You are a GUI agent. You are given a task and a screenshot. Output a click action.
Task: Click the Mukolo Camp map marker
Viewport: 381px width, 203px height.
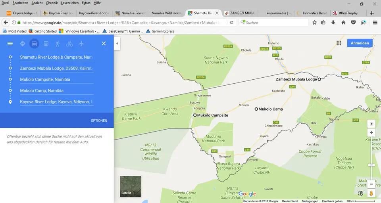256,109
